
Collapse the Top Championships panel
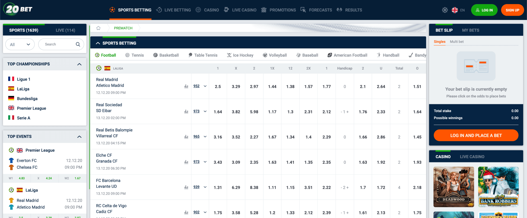80,64
